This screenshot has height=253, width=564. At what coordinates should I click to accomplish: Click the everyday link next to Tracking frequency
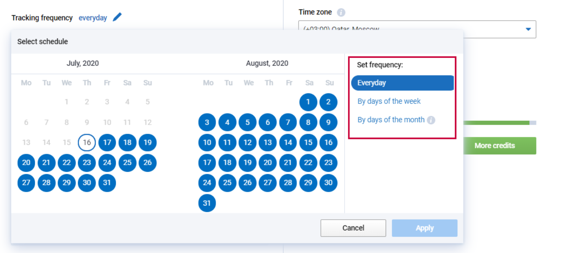[93, 18]
